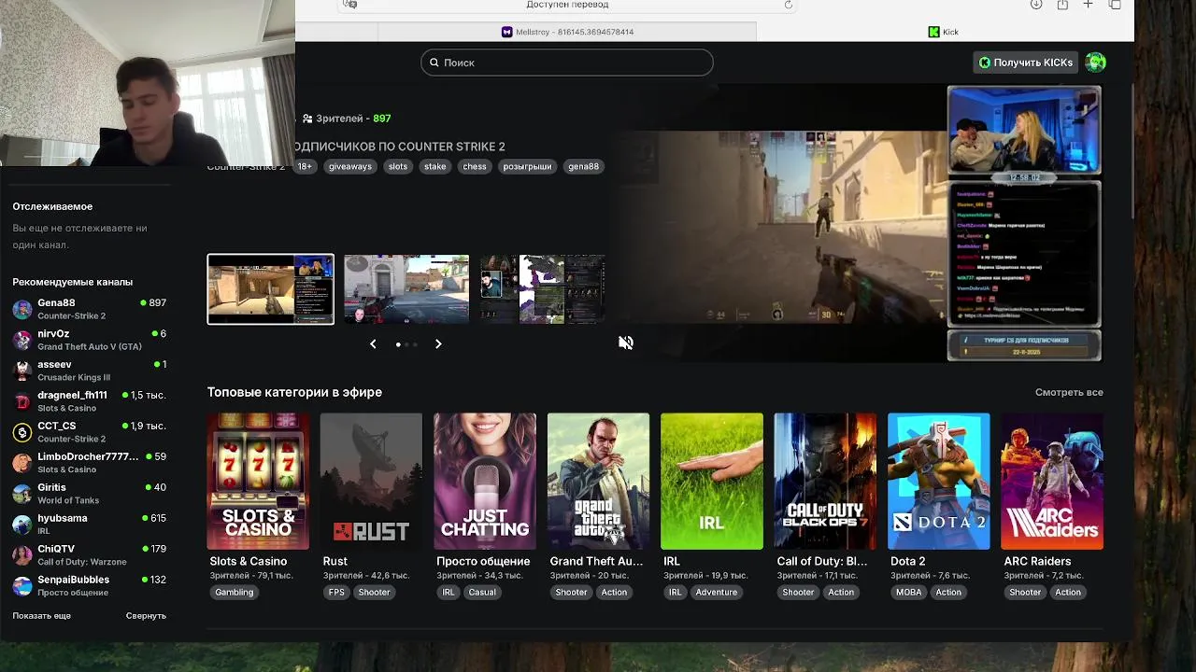Click the gena88 tag
This screenshot has width=1196, height=672.
click(583, 166)
